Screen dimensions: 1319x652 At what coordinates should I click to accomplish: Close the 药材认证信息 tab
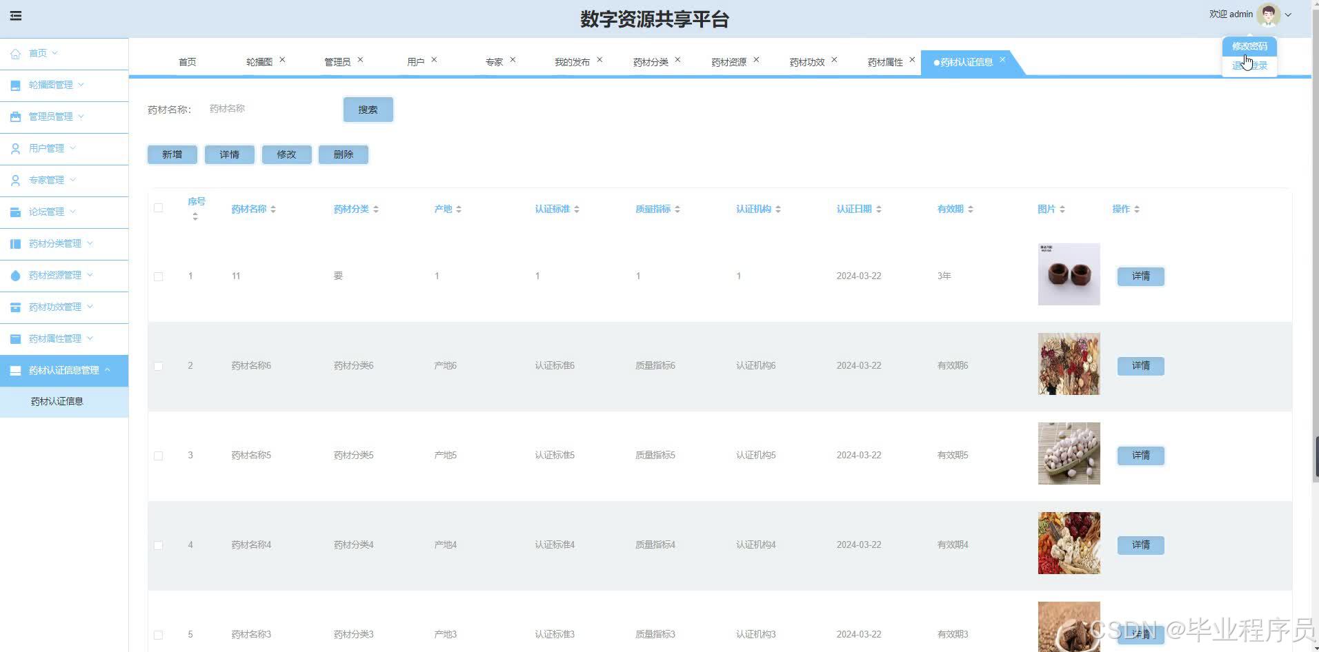coord(1002,60)
